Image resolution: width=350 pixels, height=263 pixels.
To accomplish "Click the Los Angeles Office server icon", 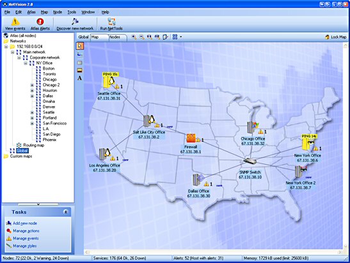I will coord(105,154).
